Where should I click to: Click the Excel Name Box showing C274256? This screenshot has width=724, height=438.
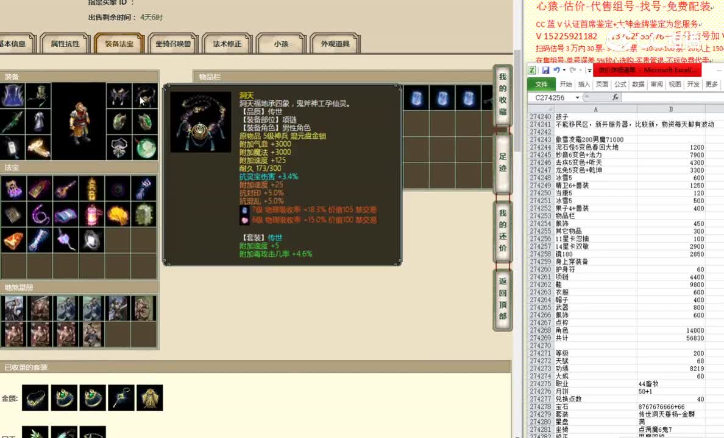click(552, 98)
